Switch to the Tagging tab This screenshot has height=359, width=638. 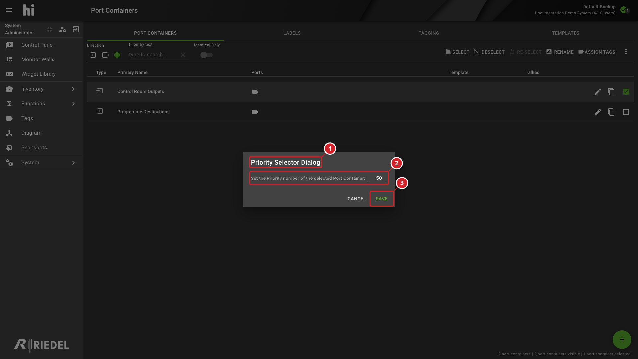(x=429, y=33)
